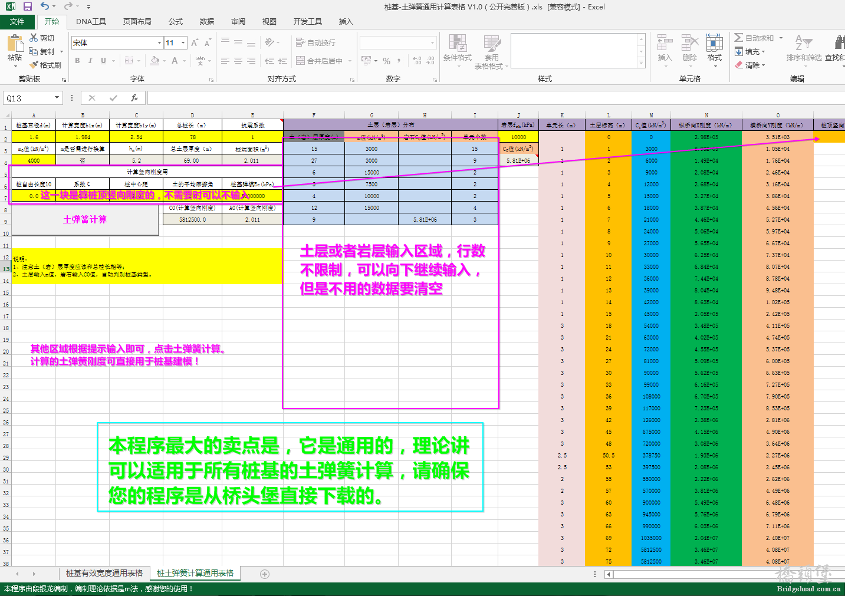
Task: Click the Save icon in quick access toolbar
Action: pyautogui.click(x=28, y=6)
